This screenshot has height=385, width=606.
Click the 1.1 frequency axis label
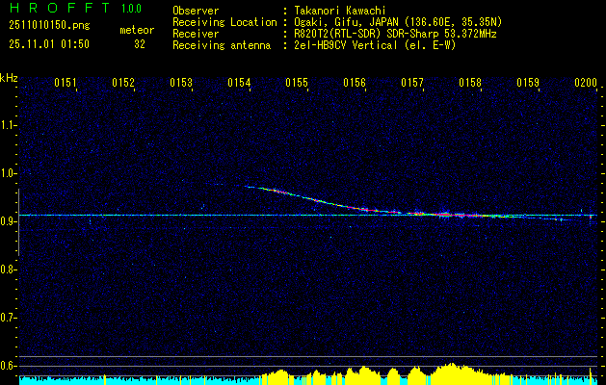click(9, 124)
